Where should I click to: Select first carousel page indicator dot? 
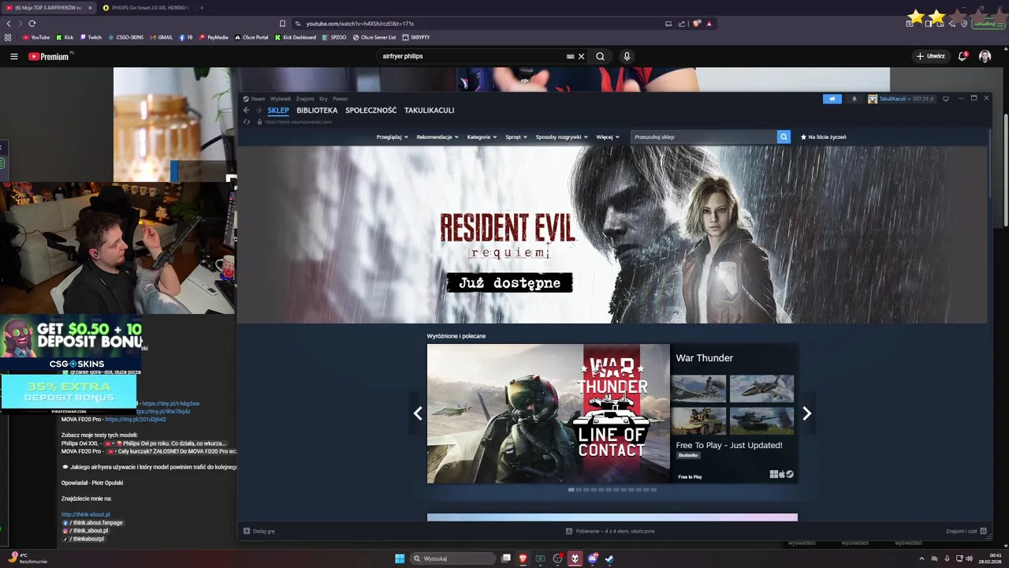coord(572,490)
